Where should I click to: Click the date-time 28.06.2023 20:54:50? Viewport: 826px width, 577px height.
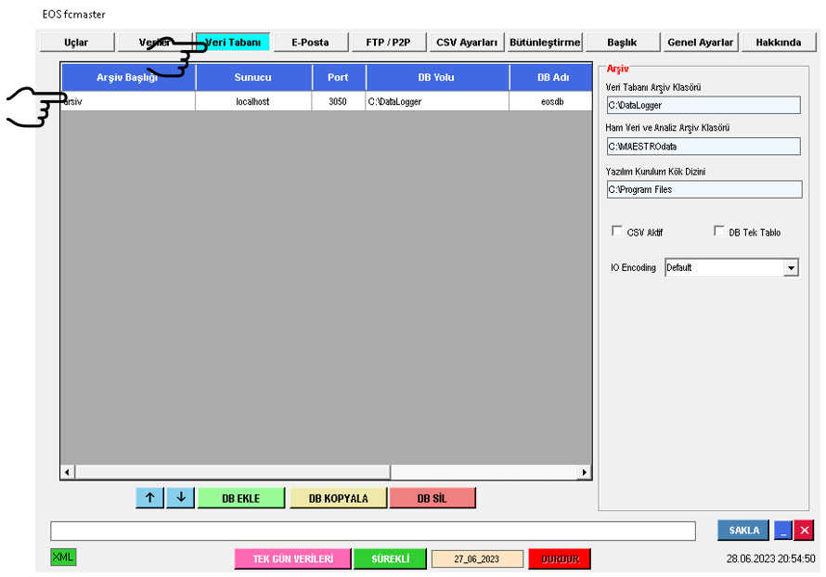click(x=770, y=558)
